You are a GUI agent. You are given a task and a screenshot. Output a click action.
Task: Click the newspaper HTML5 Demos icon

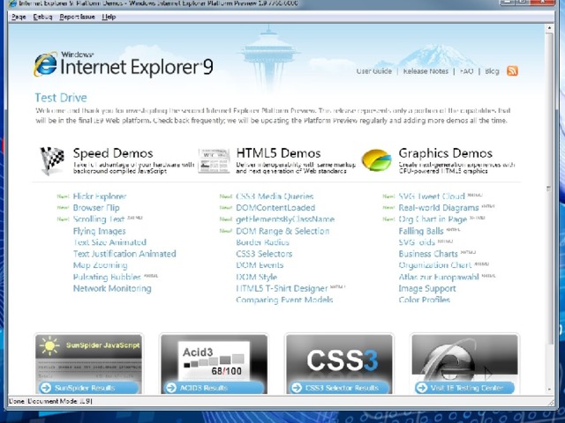click(x=214, y=160)
